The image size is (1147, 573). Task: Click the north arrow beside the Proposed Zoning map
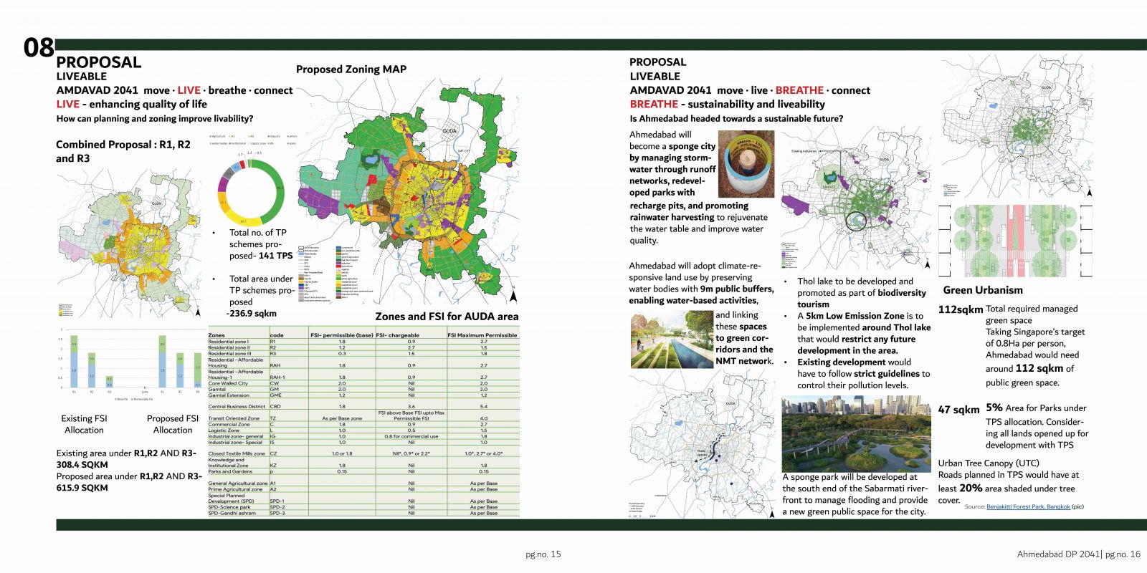pyautogui.click(x=513, y=296)
